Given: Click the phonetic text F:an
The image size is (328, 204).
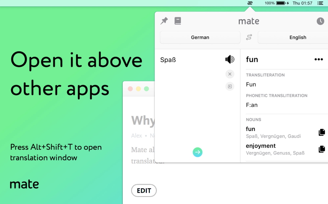Looking at the screenshot, I should pyautogui.click(x=252, y=105).
